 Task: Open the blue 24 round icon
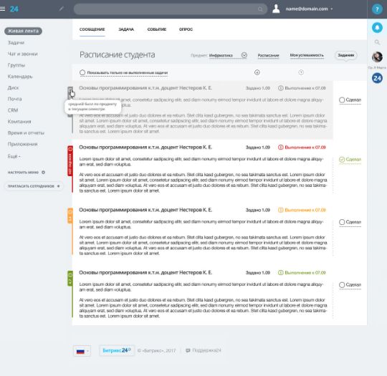tap(377, 78)
